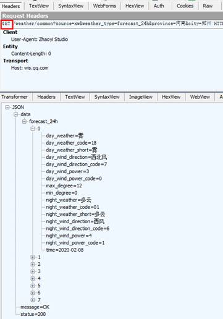The height and width of the screenshot is (319, 223).
Task: Select day_wind_direction row (no code)
Action: pos(76,157)
